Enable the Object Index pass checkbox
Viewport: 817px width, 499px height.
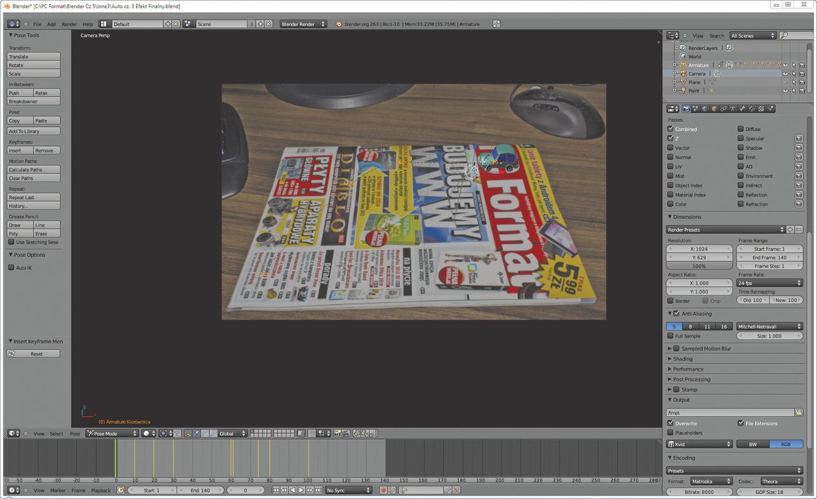click(670, 186)
